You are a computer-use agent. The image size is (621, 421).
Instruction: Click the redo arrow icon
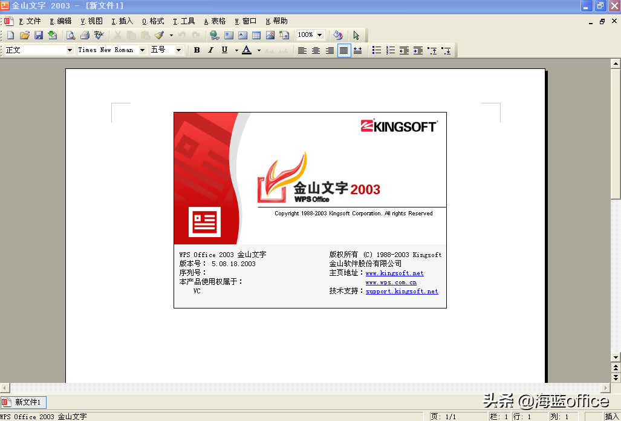[196, 35]
